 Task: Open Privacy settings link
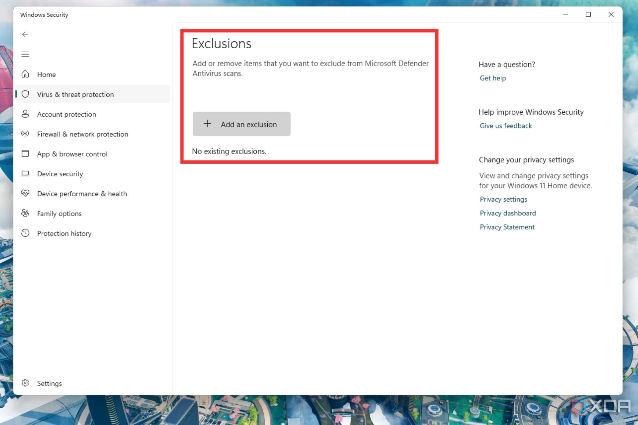503,199
